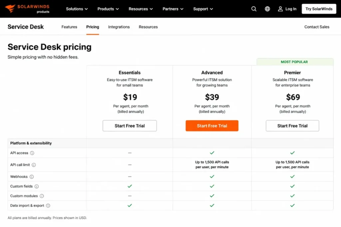Click the $19 Essentials price
Viewport: 341px width, 227px height.
tap(130, 97)
